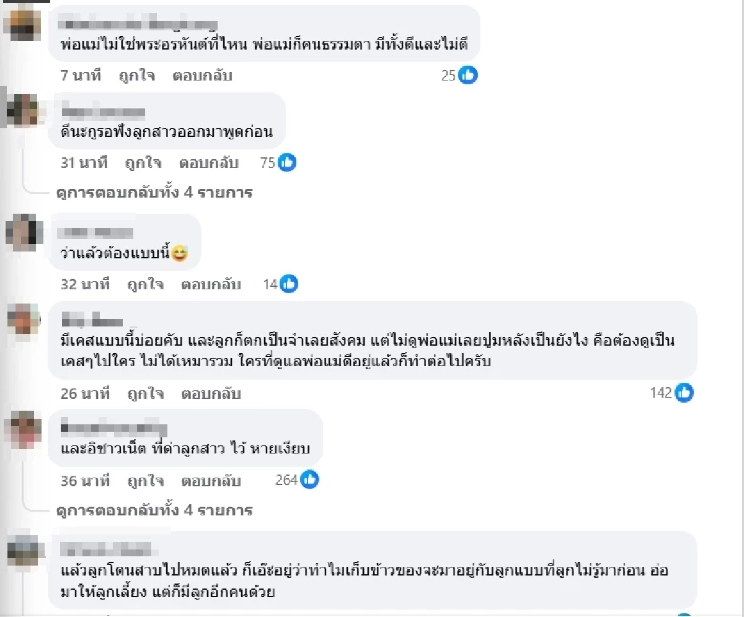Click ถูกใจ on the first comment
Screen dimensions: 744x617
pyautogui.click(x=138, y=75)
